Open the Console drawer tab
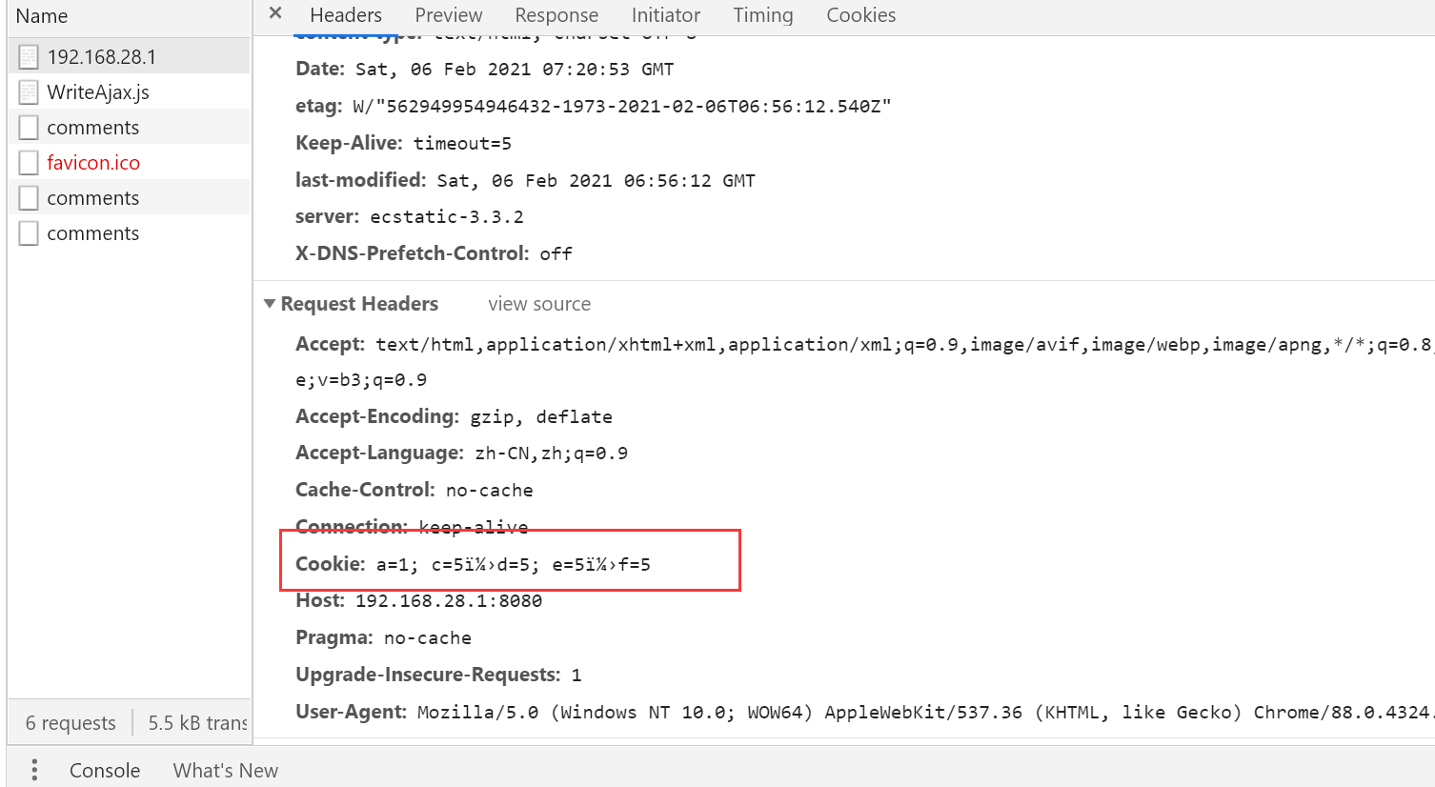Viewport: 1435px width, 787px height. coord(105,770)
